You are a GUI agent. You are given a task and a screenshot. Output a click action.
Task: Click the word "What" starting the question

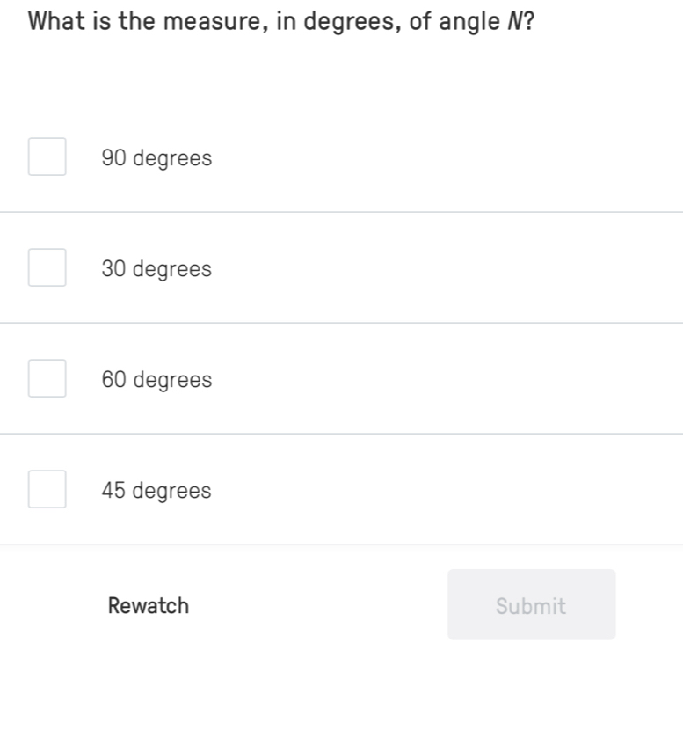(58, 22)
